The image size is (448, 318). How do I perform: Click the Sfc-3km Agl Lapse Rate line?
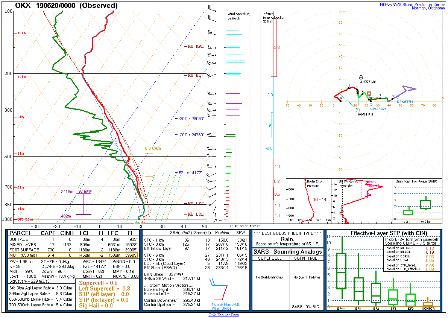click(x=41, y=288)
